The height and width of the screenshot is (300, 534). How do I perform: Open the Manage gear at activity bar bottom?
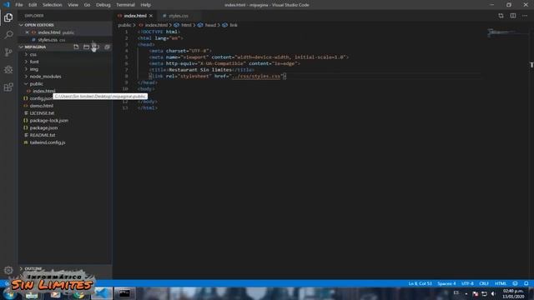pos(8,270)
